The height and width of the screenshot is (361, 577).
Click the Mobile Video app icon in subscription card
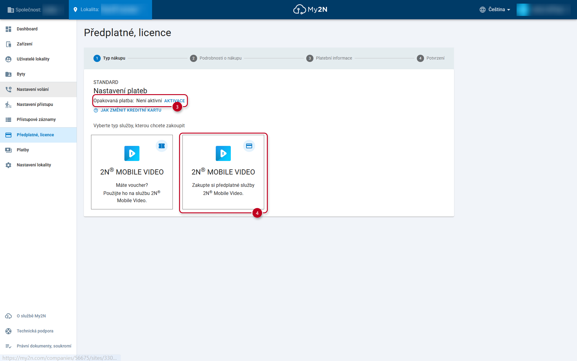(x=223, y=153)
